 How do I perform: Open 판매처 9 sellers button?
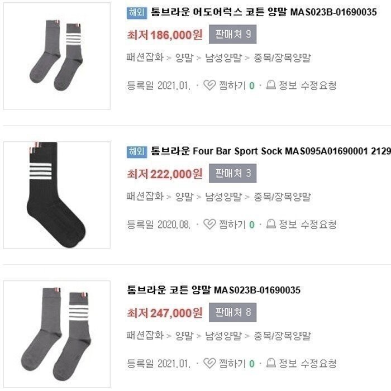pyautogui.click(x=233, y=34)
